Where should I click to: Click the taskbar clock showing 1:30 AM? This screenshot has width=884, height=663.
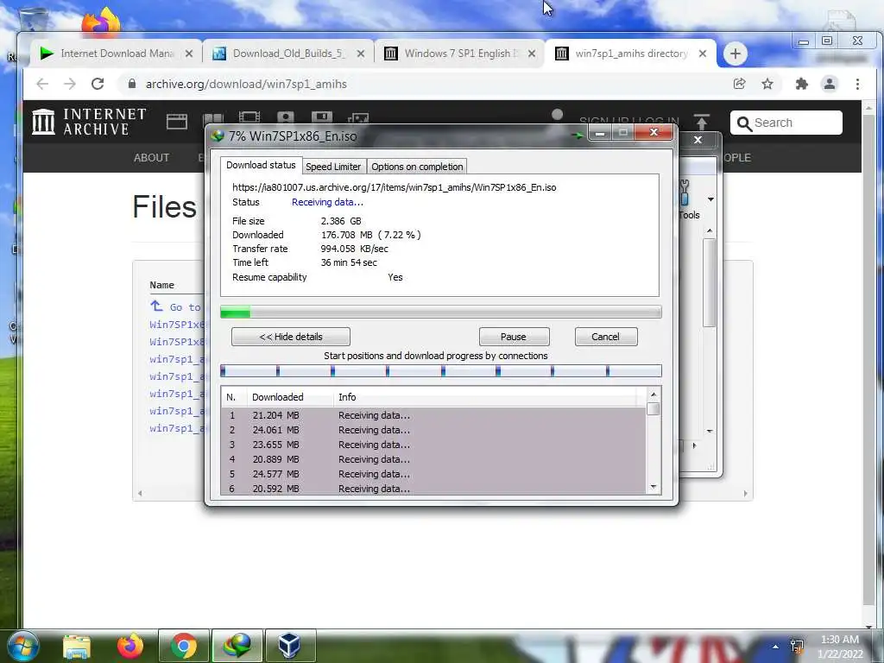pos(839,647)
